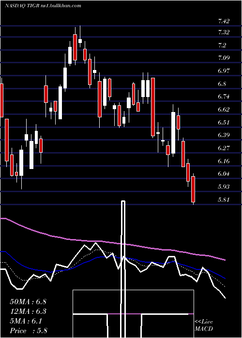Click the 7.32 price axis label
242x338 pixels.
(224, 32)
